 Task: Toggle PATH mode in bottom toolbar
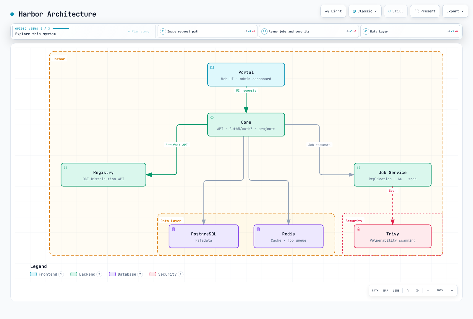pyautogui.click(x=375, y=291)
